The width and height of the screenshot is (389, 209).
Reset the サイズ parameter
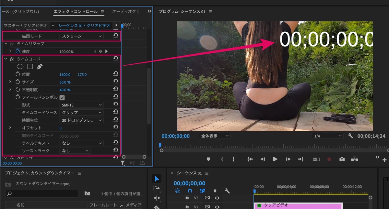(115, 82)
